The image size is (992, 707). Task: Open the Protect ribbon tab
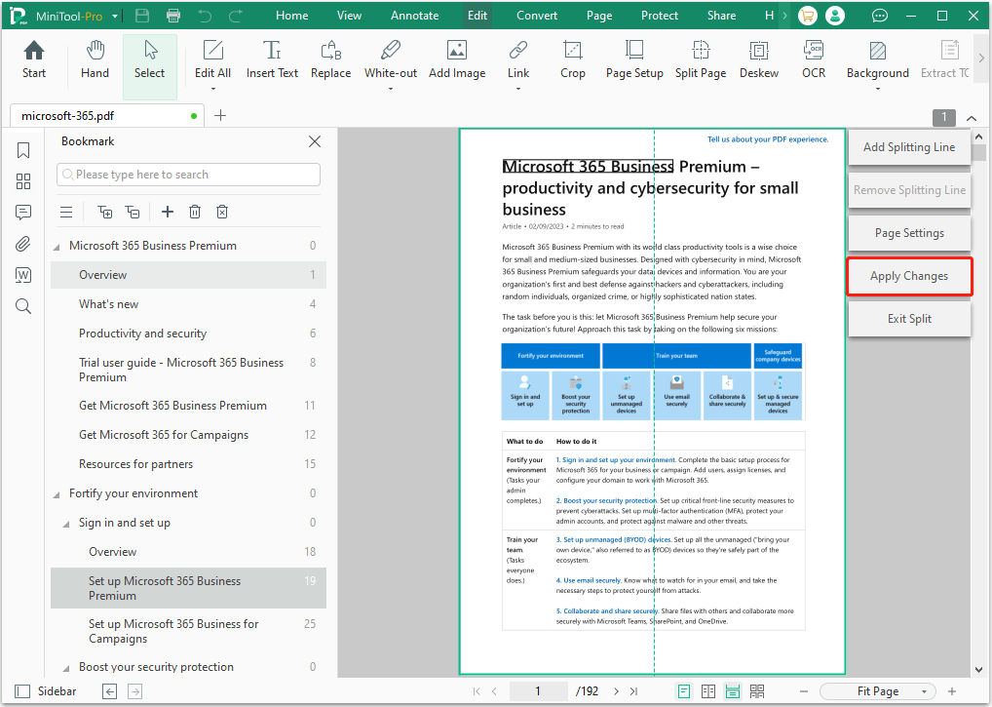(x=659, y=15)
